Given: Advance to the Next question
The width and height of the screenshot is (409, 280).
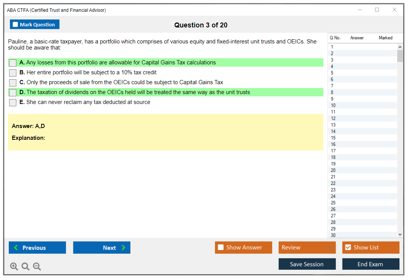Looking at the screenshot, I should click(x=102, y=248).
